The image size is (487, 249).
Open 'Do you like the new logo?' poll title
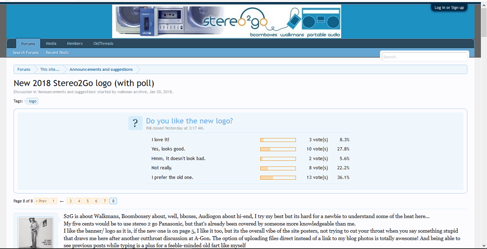tap(189, 121)
